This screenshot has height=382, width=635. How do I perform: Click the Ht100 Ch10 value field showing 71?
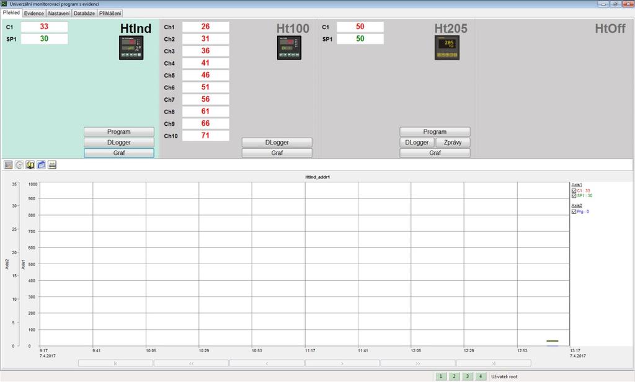pyautogui.click(x=205, y=136)
